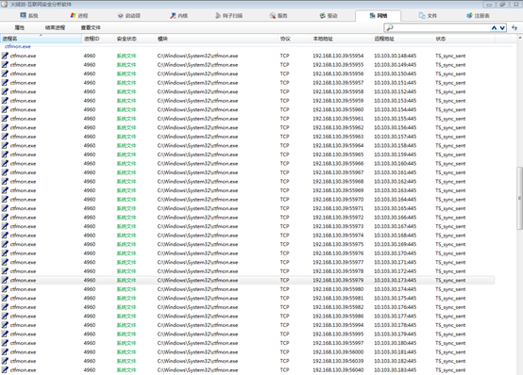Click the vertical scrollbar thumb

point(519,198)
